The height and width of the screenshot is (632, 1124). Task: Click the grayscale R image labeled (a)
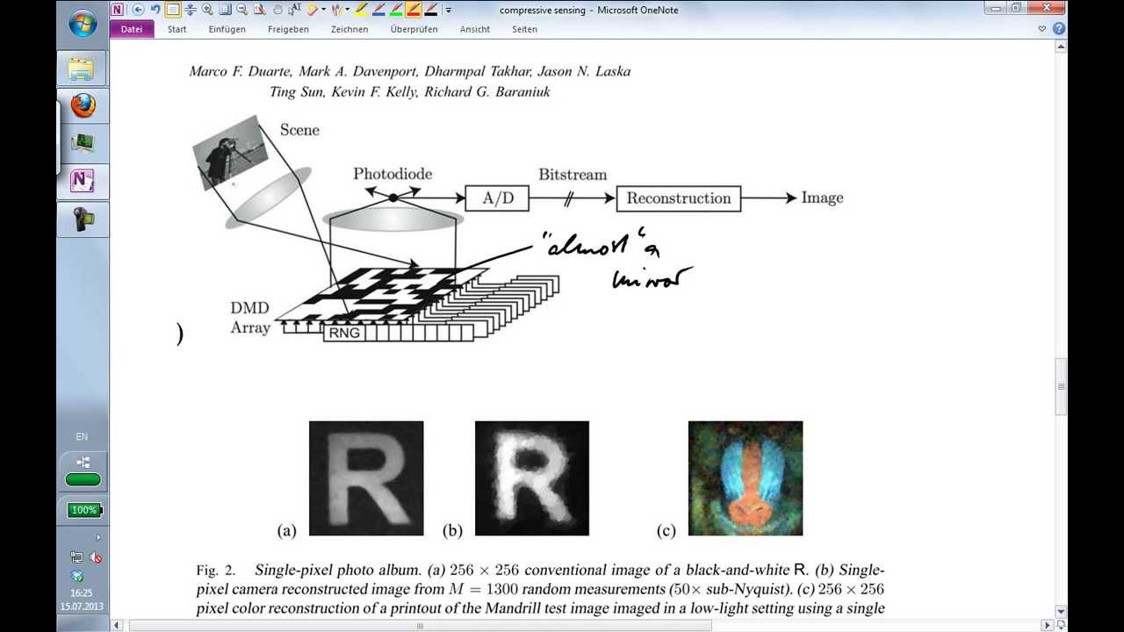tap(366, 478)
